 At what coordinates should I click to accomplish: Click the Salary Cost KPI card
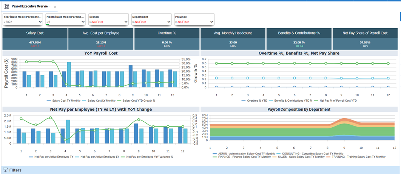(35, 38)
